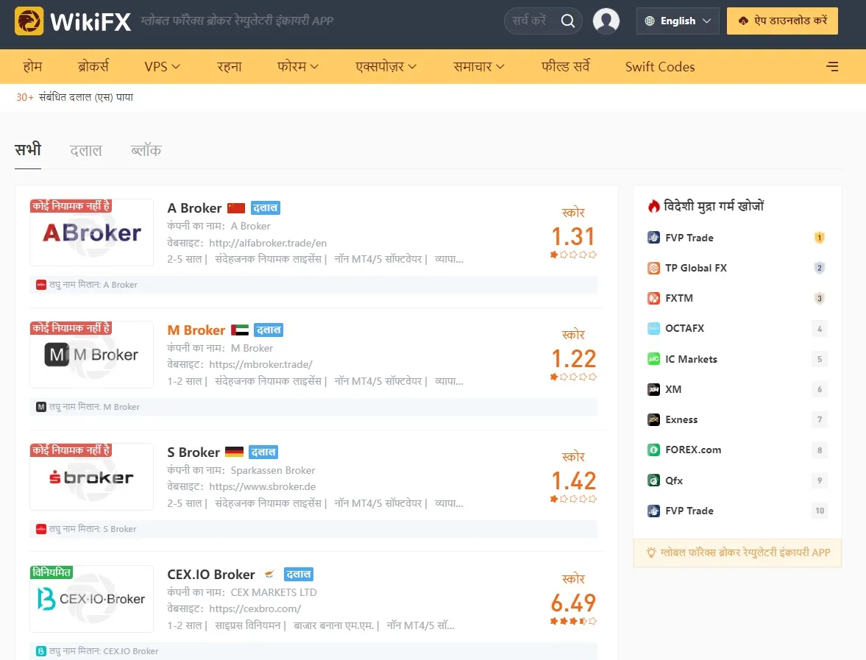
Task: Click the China flag next to A Broker
Action: (236, 208)
